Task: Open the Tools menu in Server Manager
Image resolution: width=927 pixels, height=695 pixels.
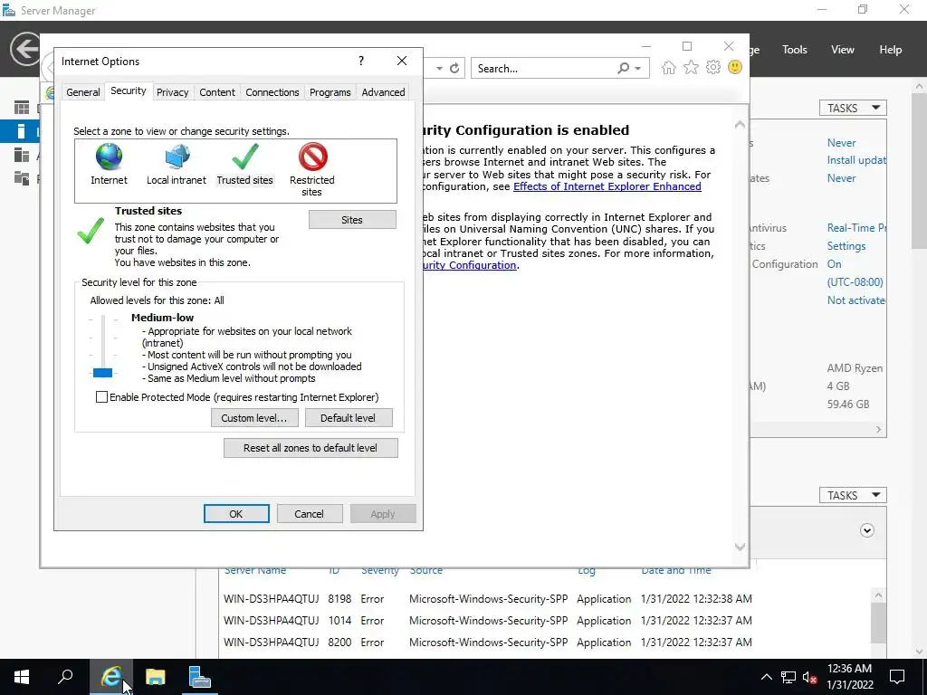Action: 795,50
